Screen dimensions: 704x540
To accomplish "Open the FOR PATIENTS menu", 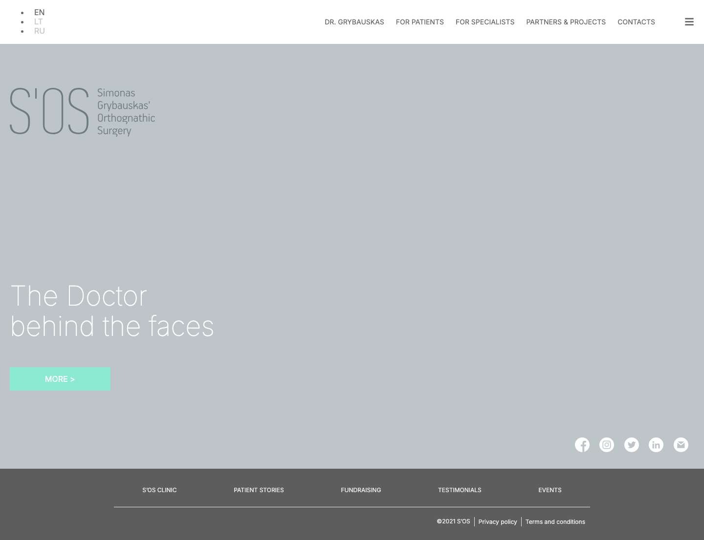I will (419, 22).
